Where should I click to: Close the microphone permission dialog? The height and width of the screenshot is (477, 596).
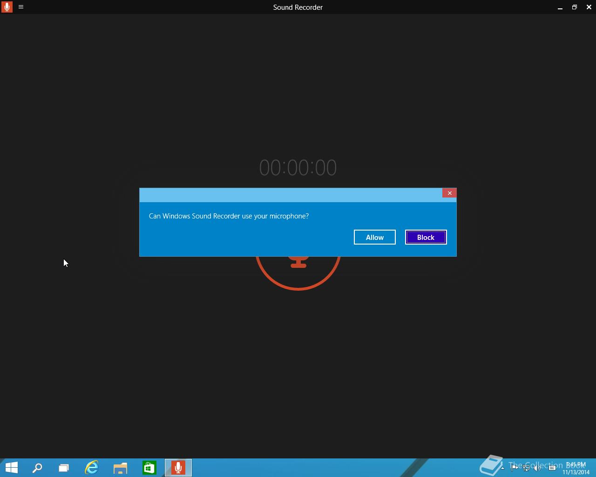(449, 193)
